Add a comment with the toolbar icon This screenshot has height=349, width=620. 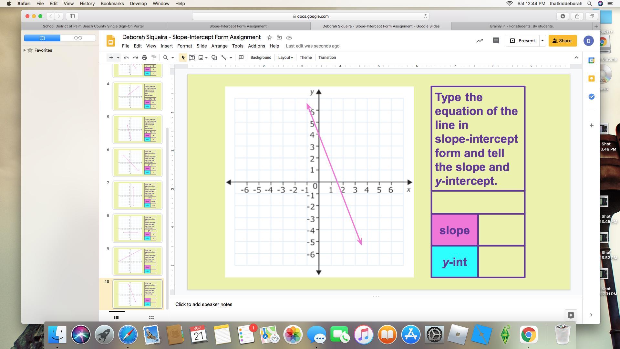click(x=241, y=58)
